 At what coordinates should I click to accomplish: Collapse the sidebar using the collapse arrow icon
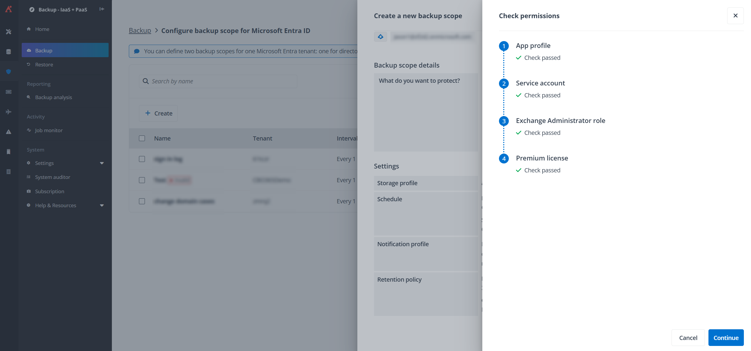[101, 9]
